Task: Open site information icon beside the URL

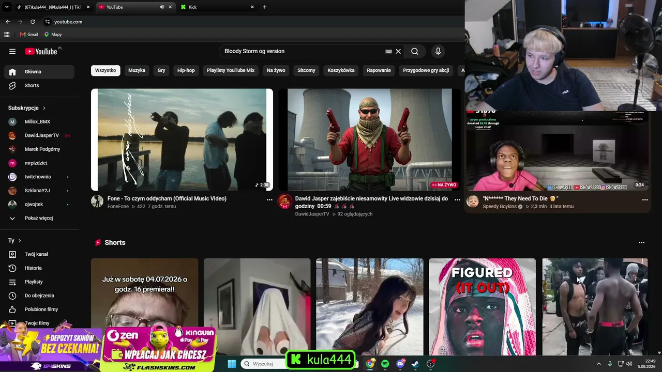Action: (x=47, y=22)
